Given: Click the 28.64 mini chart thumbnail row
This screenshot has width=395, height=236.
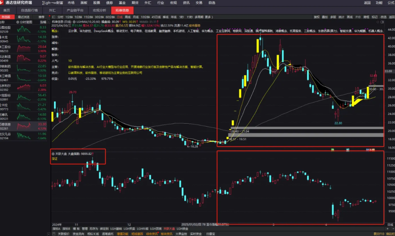Looking at the screenshot, I should (x=23, y=49).
